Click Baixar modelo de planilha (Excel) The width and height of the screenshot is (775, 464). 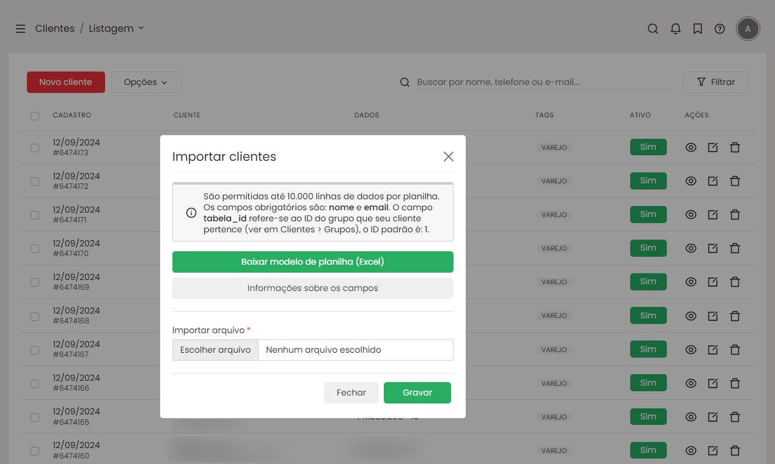(312, 262)
